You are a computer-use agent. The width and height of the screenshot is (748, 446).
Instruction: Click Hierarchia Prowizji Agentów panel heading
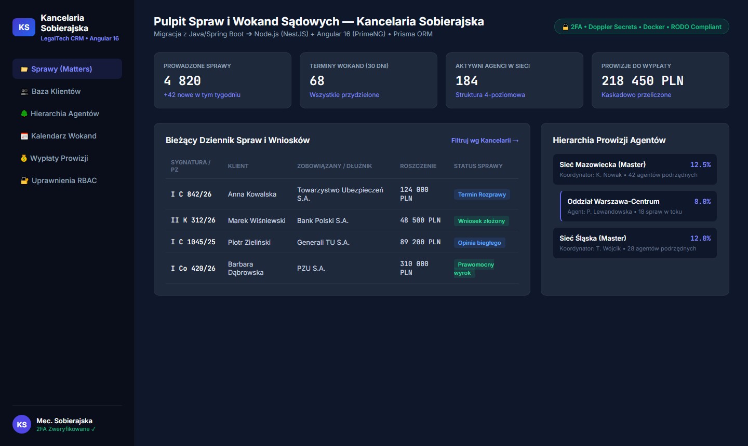(609, 141)
